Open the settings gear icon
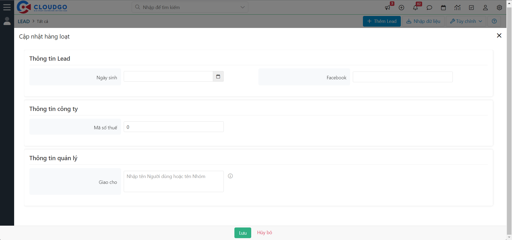This screenshot has height=240, width=512. point(499,7)
